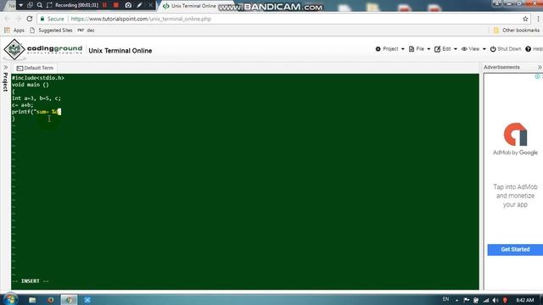Click the Secure padlock site info

pos(52,19)
